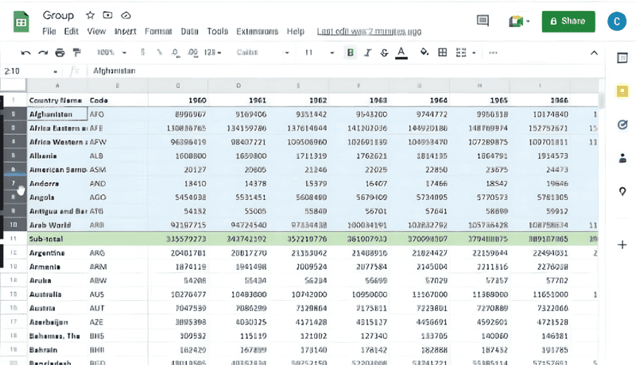Activate the paint format tool
Viewport: 636px width, 365px height.
(x=76, y=52)
